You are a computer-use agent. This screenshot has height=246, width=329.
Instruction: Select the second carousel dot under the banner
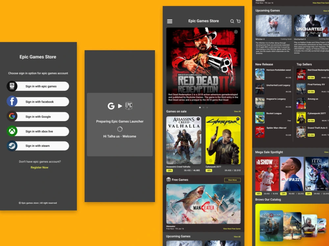coord(204,108)
